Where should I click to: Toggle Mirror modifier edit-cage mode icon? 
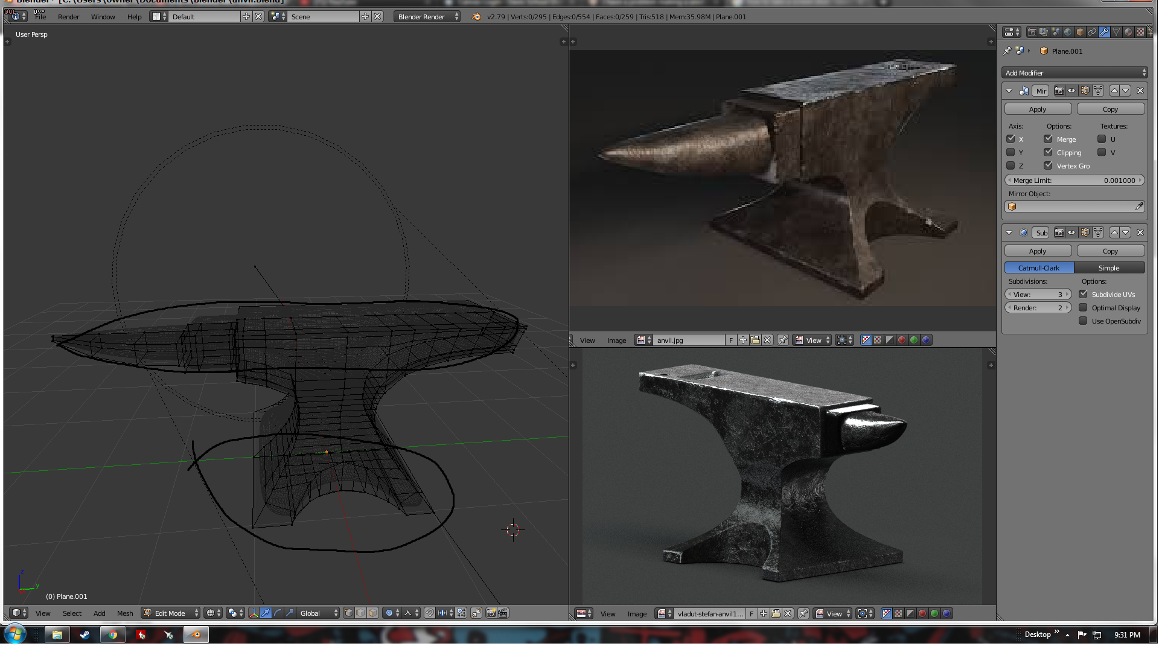pos(1098,91)
